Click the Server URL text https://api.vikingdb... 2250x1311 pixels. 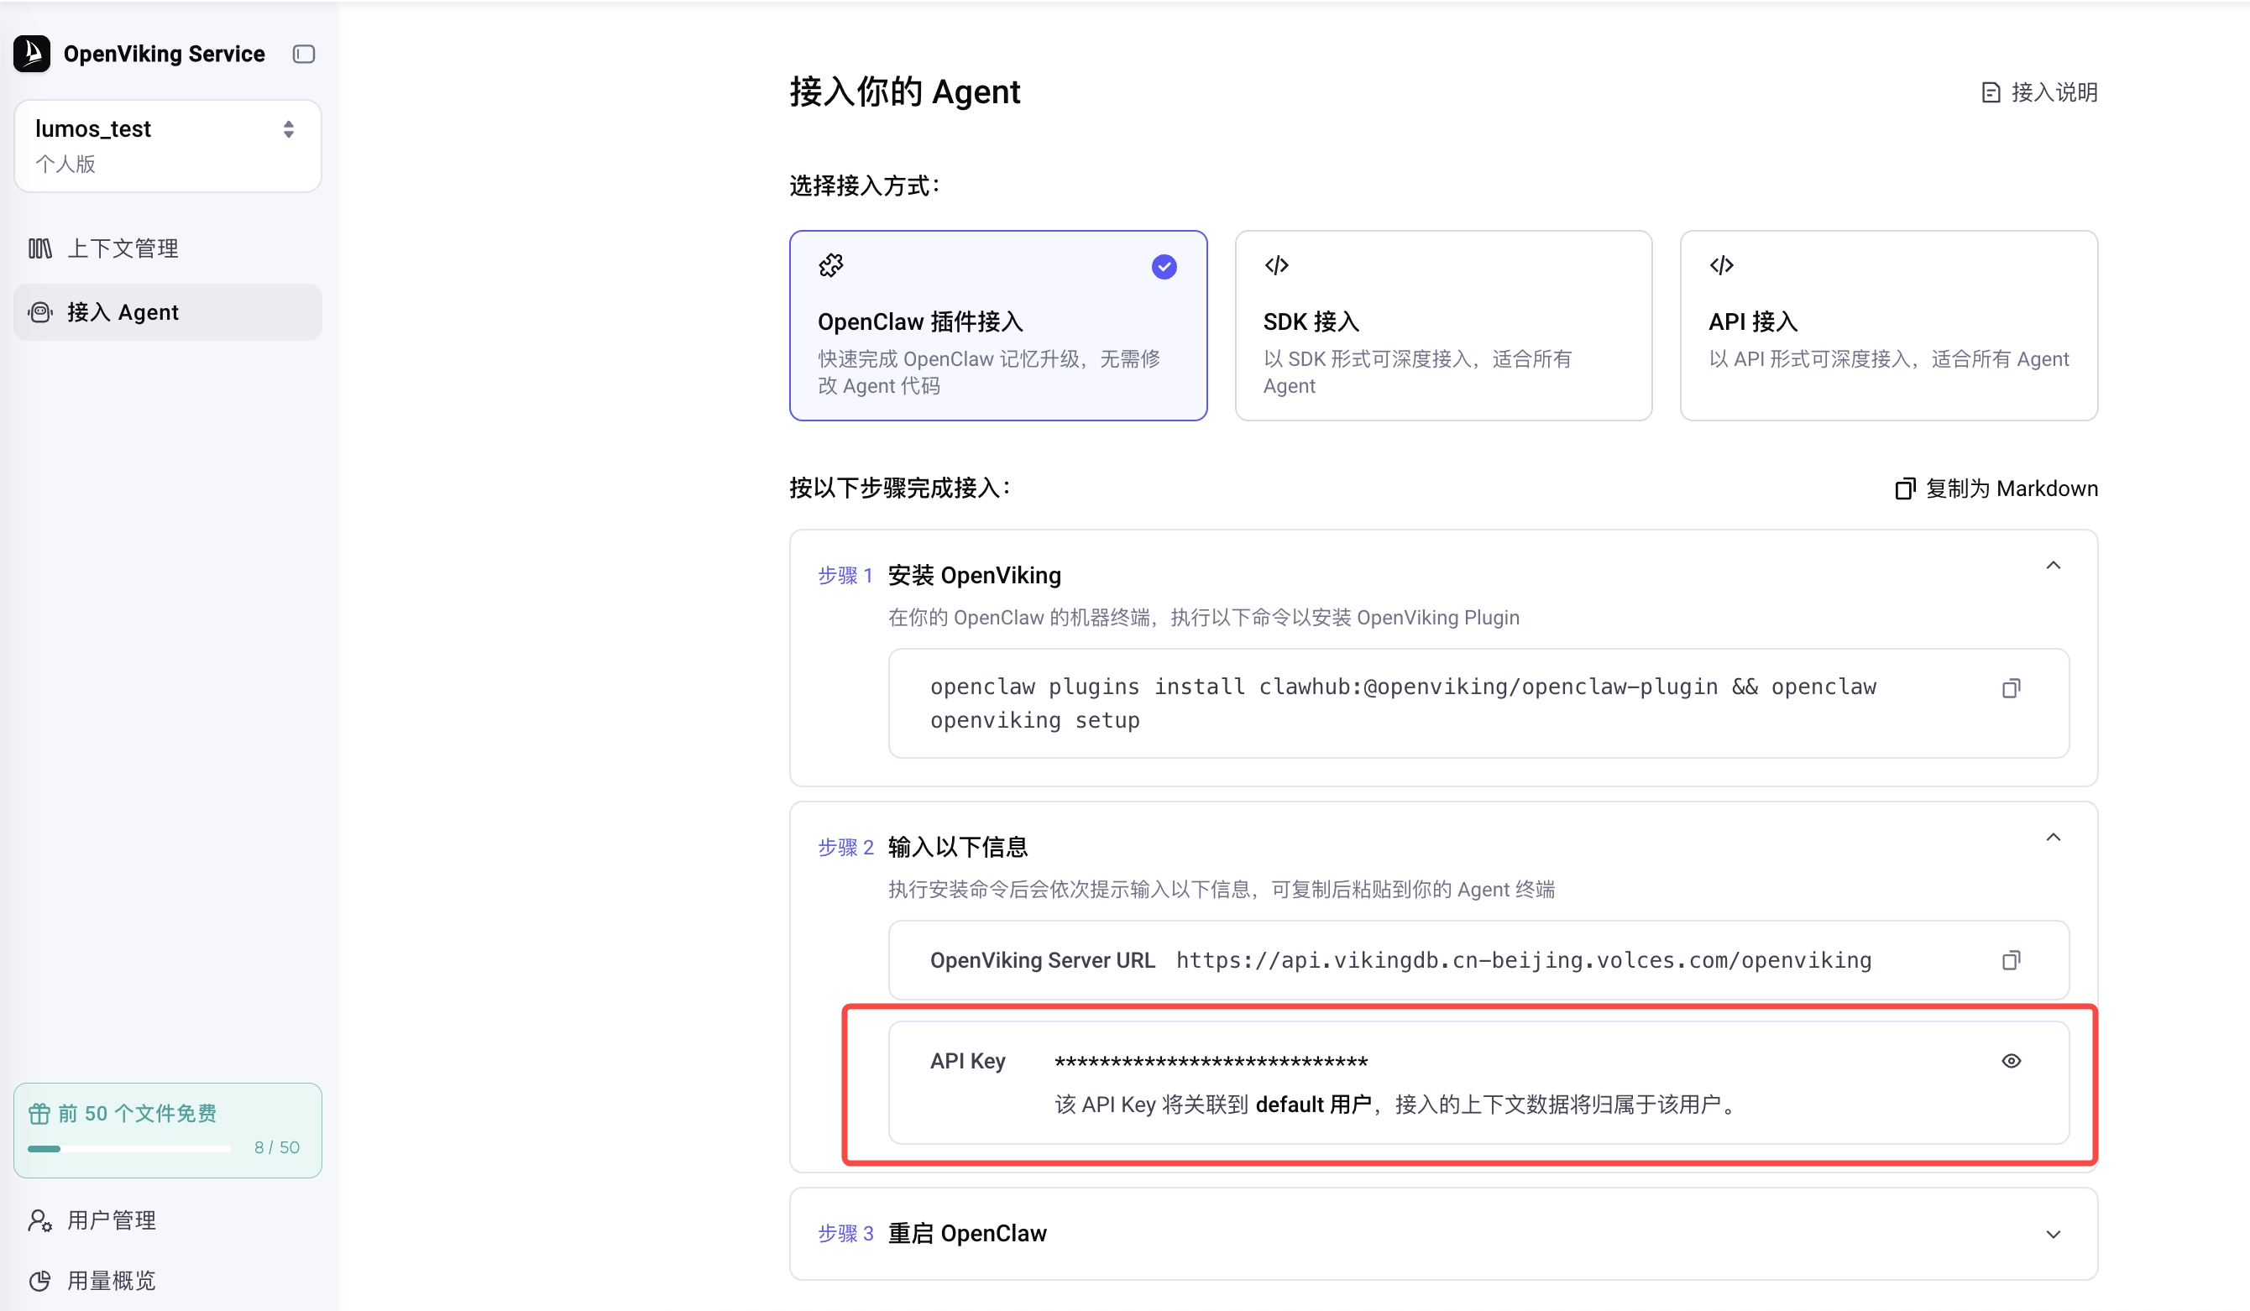[1523, 960]
